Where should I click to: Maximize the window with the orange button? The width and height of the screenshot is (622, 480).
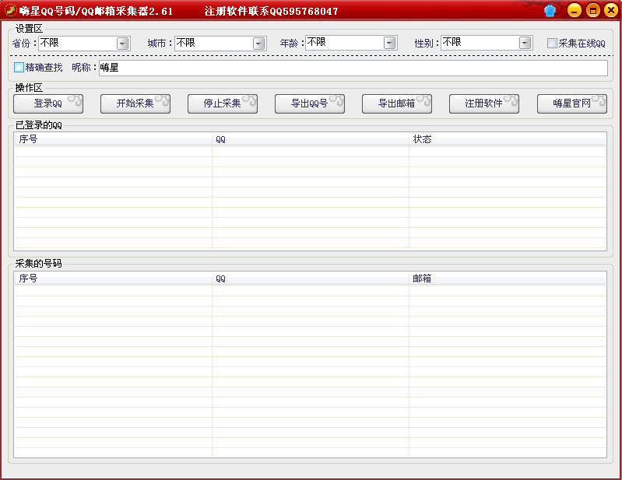pos(592,10)
